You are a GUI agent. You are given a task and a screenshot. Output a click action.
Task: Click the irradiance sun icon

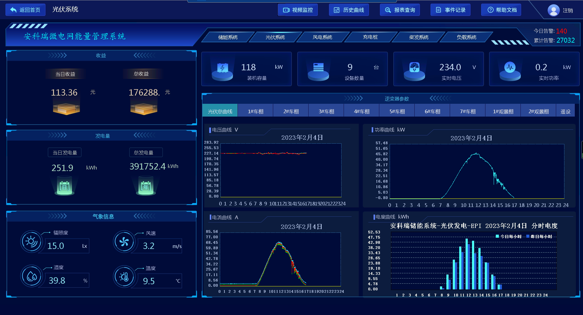pos(31,242)
